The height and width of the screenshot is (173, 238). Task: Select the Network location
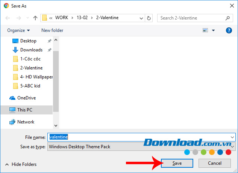point(26,122)
